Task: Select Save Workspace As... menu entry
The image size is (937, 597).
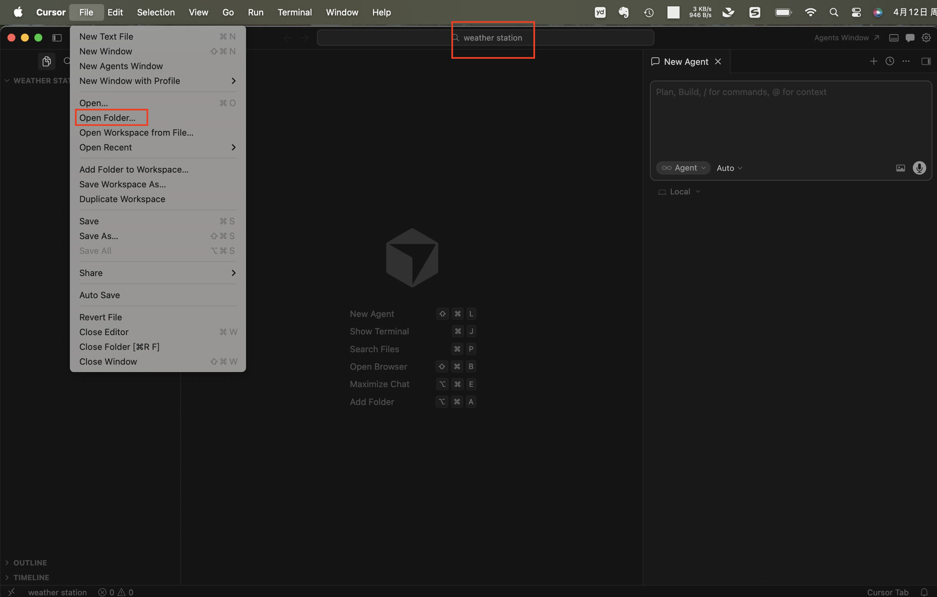Action: (x=122, y=184)
